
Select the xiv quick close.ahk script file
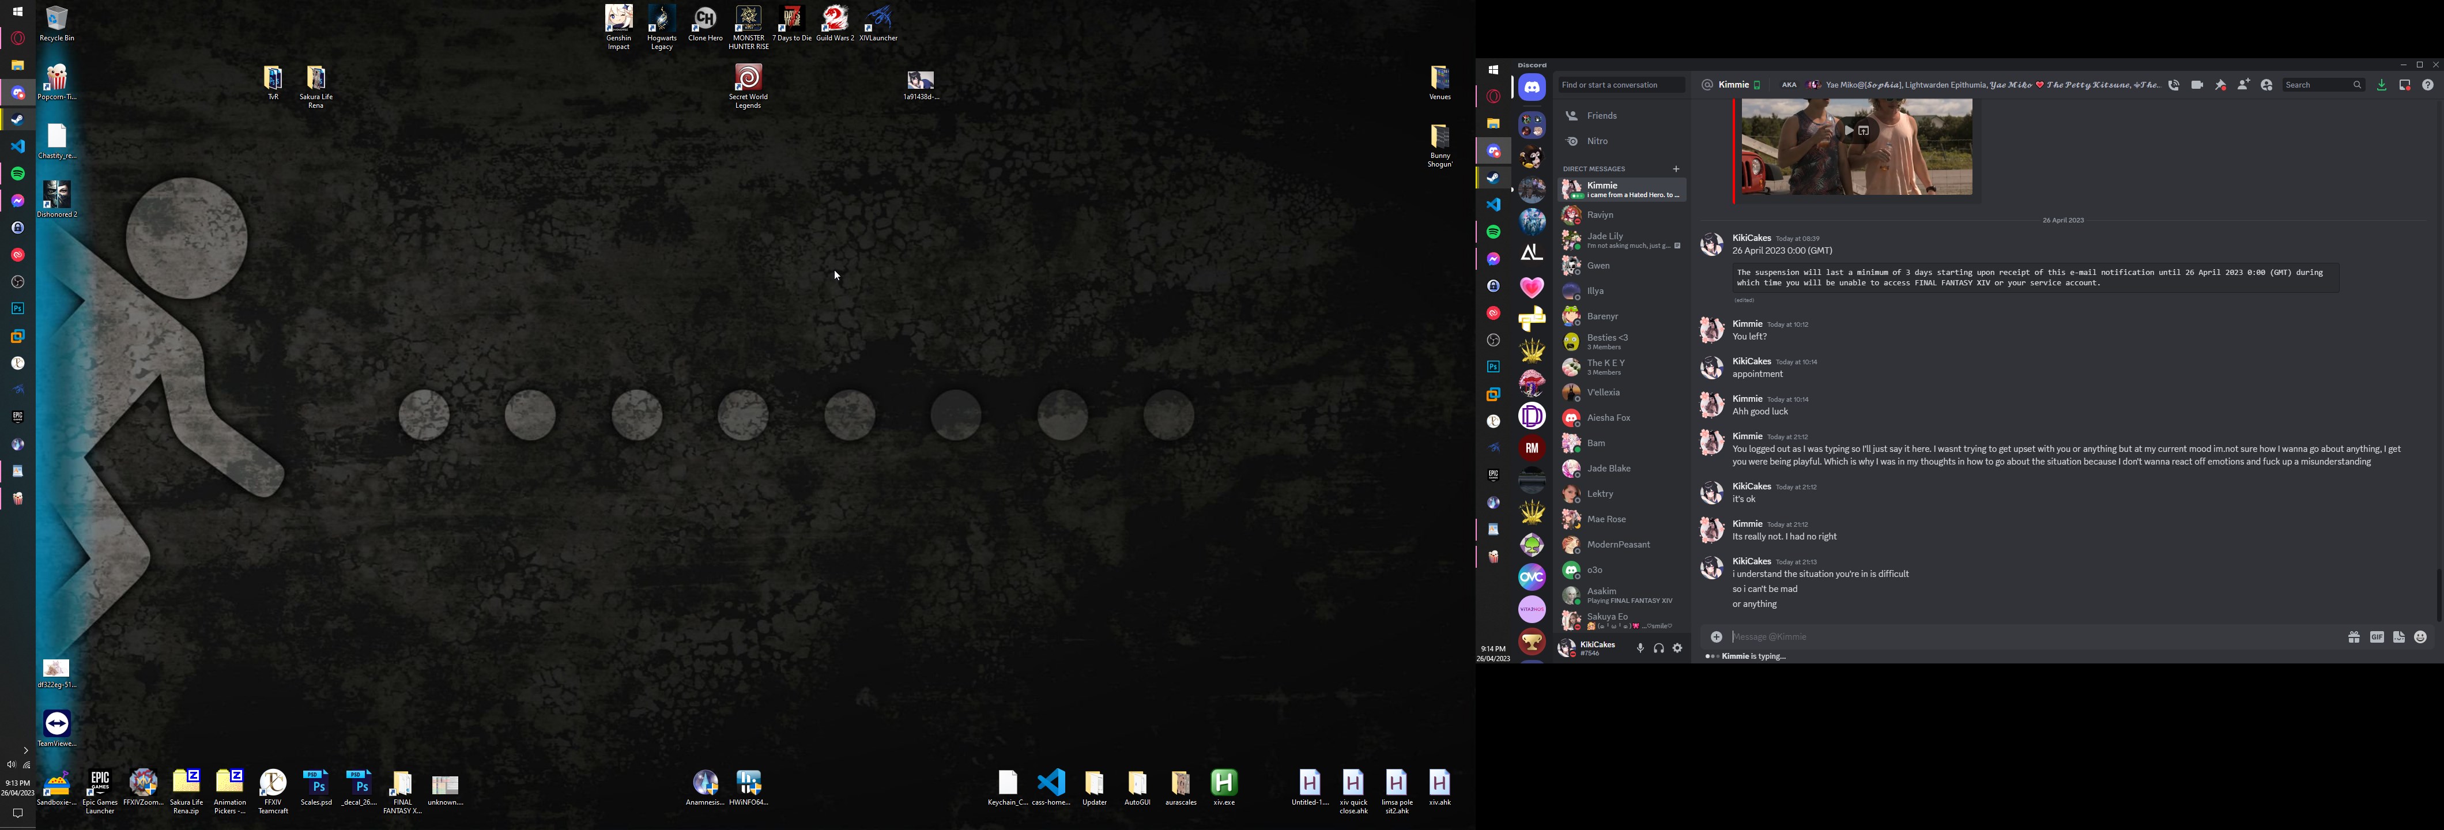click(1354, 792)
